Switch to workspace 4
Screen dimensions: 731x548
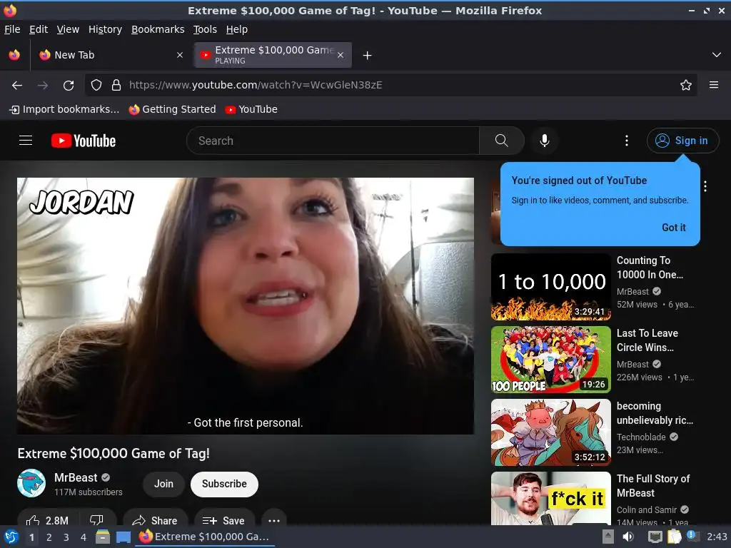coord(84,537)
